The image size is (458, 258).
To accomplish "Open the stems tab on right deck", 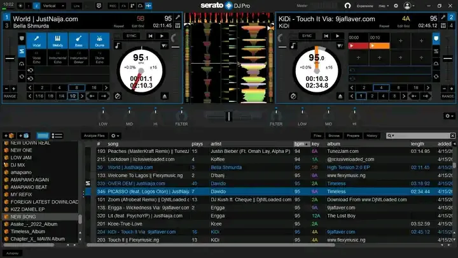I will (x=436, y=52).
